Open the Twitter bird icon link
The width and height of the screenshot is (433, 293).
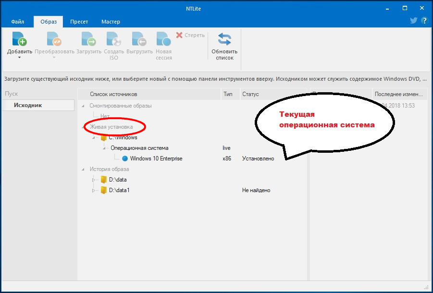point(413,21)
